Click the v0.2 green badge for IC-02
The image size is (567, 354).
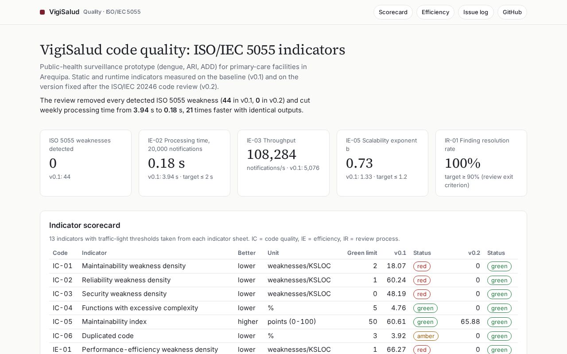point(499,280)
